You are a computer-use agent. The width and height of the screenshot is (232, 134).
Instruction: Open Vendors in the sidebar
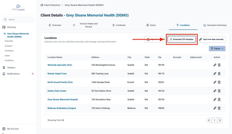click(x=11, y=67)
